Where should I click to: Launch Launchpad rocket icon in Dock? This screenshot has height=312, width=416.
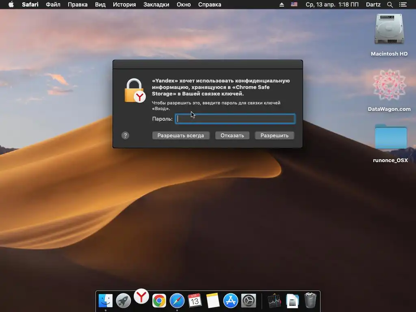[123, 301]
